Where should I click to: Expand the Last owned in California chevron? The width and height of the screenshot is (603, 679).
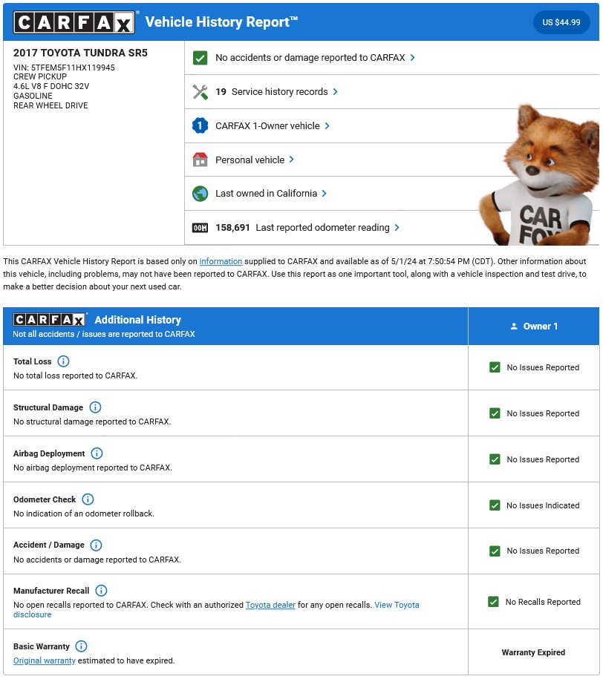324,194
